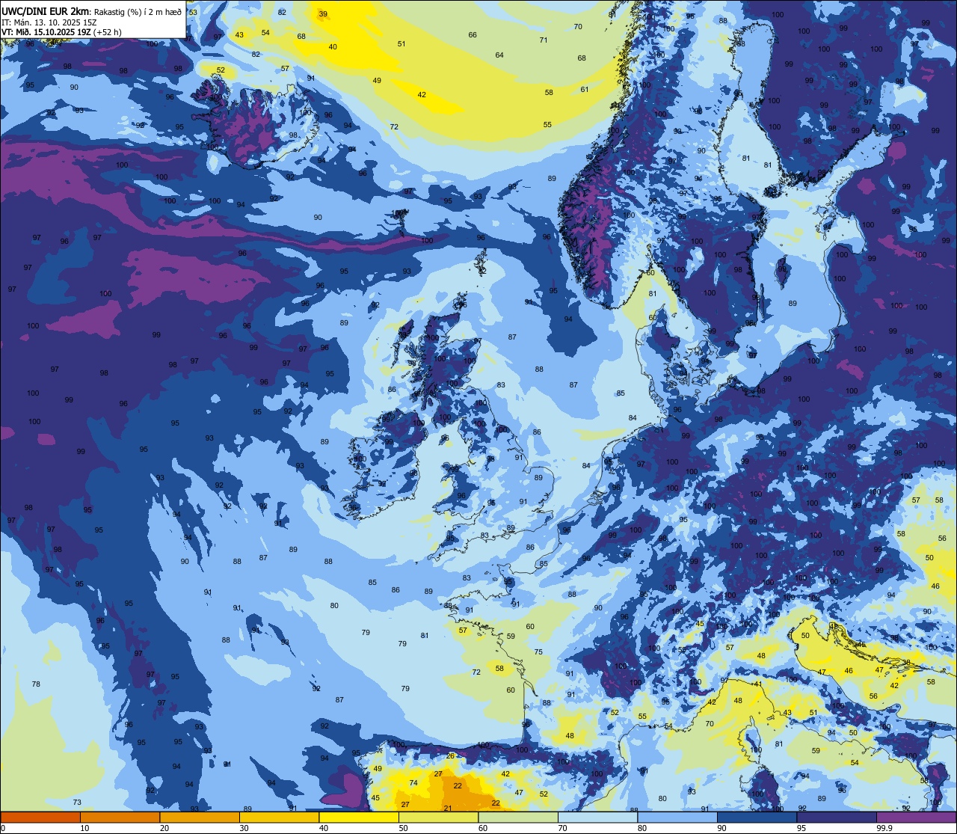Viewport: 957px width, 834px height.
Task: Click the dark blue 90–95 legend swatch
Action: pos(757,817)
